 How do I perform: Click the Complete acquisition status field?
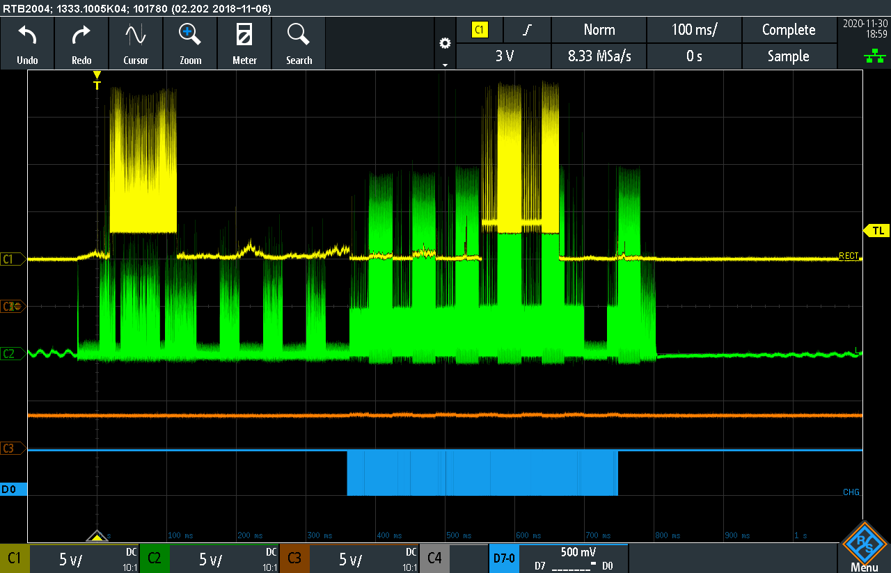pyautogui.click(x=789, y=30)
